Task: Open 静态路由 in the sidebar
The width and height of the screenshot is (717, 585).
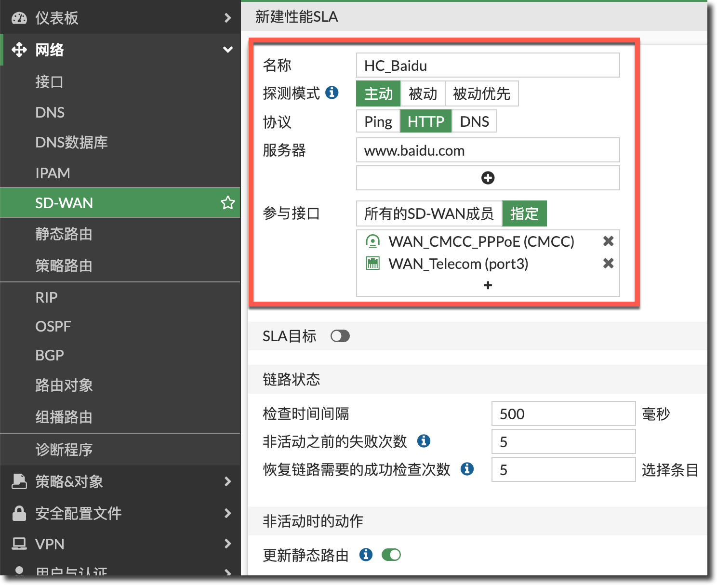Action: click(64, 234)
